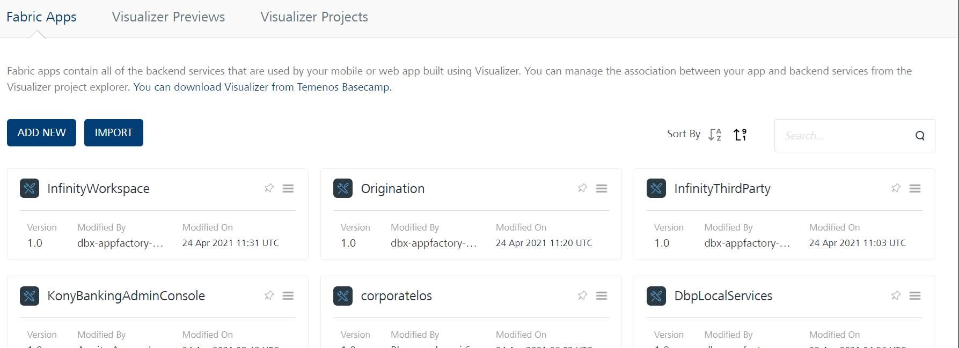959x348 pixels.
Task: Click the search magnifier icon
Action: coord(920,136)
